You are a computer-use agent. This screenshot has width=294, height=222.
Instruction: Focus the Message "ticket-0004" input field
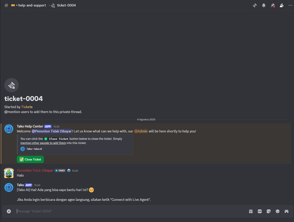128,211
